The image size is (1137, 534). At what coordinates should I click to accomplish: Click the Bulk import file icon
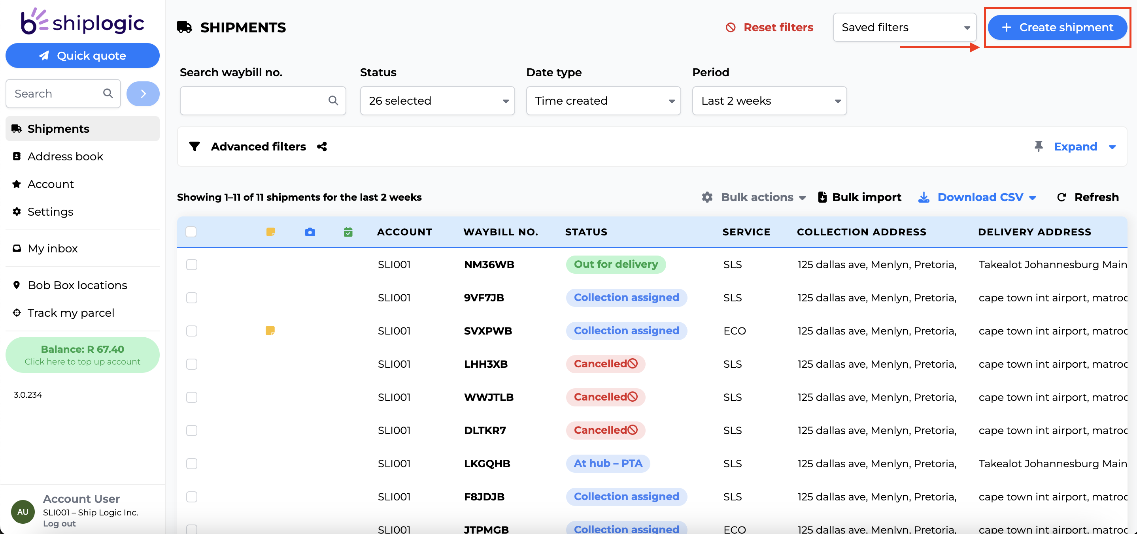click(x=822, y=197)
